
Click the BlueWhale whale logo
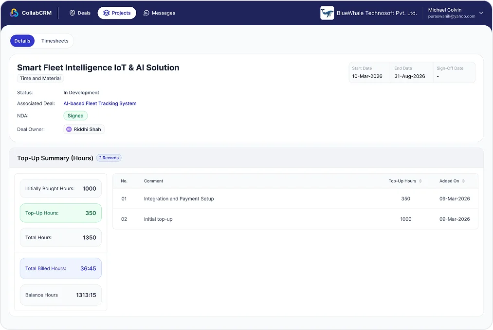[x=327, y=13]
